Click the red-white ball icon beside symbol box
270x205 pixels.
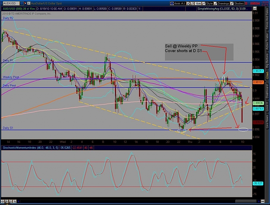[25, 3]
